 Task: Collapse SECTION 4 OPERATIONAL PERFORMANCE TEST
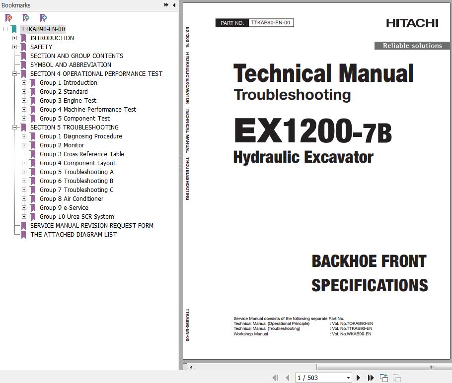point(15,74)
